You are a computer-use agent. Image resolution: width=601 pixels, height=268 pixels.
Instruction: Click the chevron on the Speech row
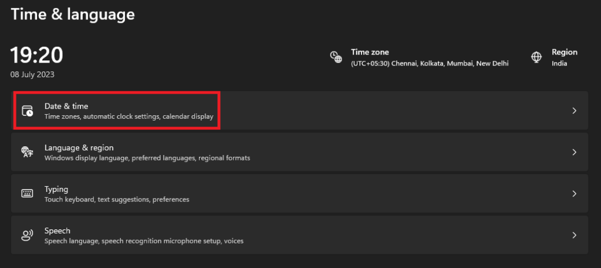[574, 235]
